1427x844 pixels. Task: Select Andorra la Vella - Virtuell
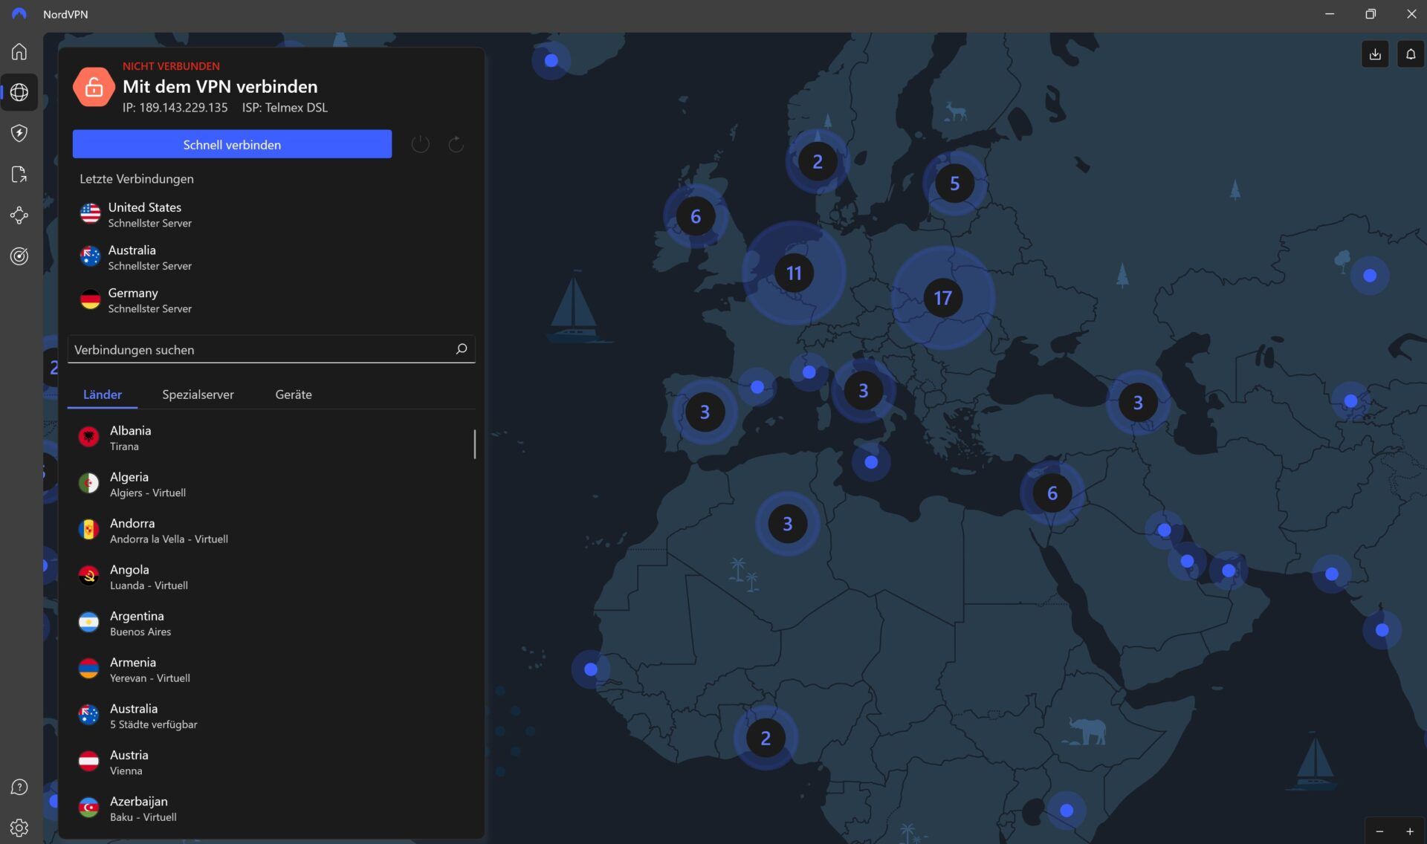tap(271, 530)
